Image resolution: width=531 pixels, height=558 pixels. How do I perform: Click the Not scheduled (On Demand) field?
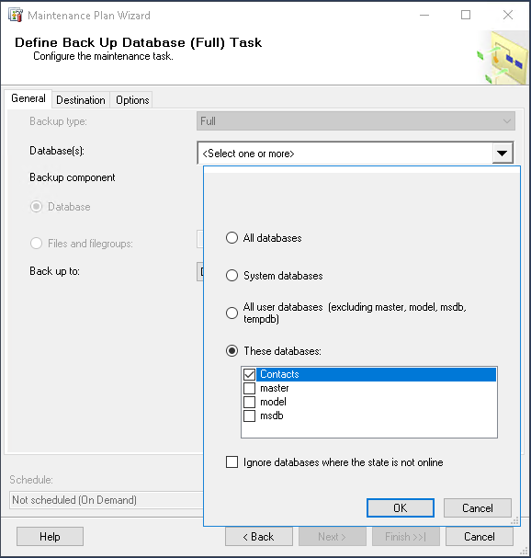point(107,500)
